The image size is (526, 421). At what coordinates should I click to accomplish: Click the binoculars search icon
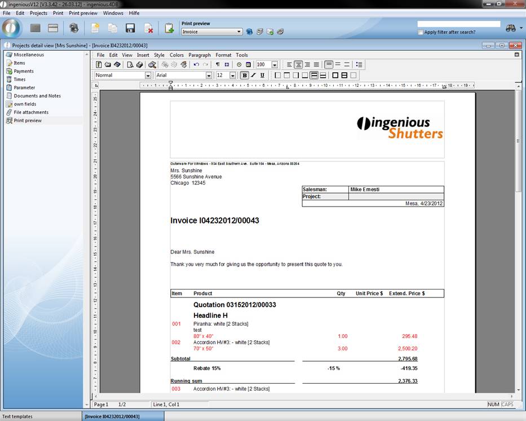[511, 28]
